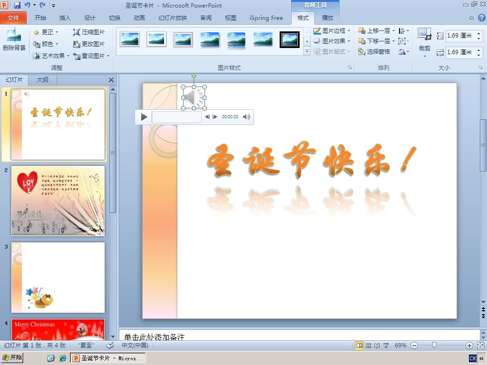Click the shape height input field
The width and height of the screenshot is (487, 365).
tap(460, 35)
